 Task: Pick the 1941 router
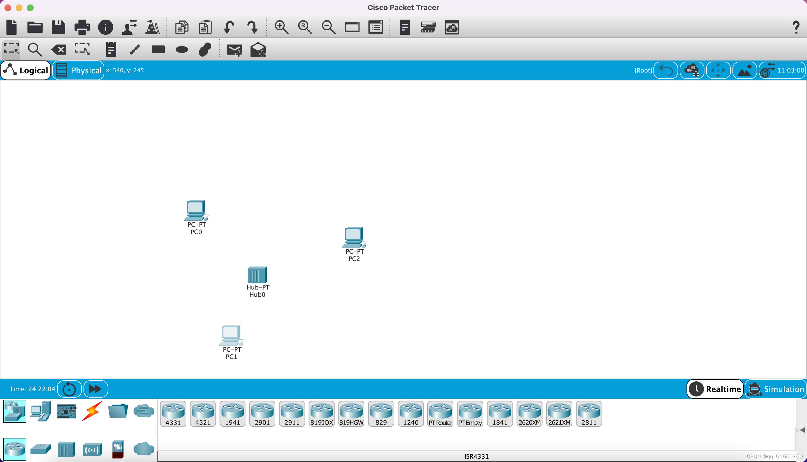click(x=232, y=414)
